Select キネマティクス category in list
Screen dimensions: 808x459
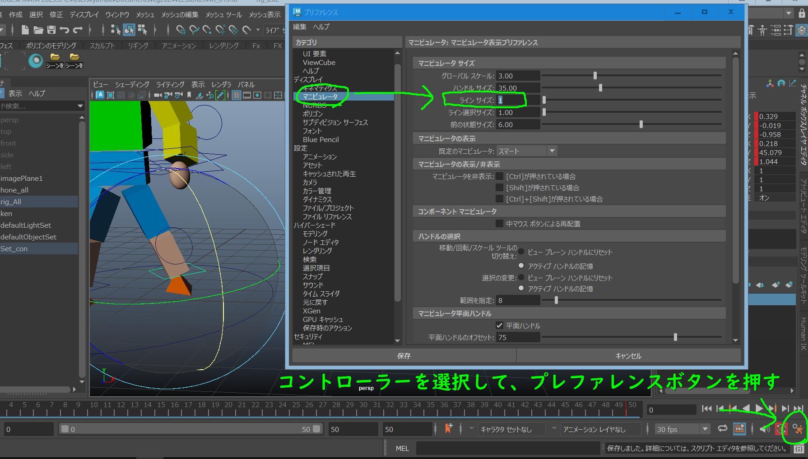coord(320,88)
